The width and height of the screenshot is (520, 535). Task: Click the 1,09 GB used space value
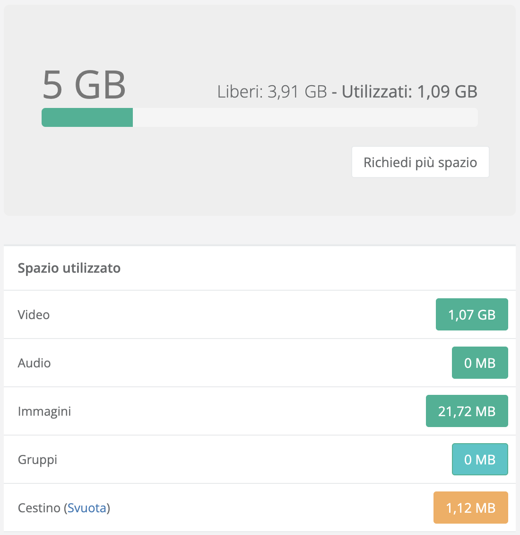pyautogui.click(x=447, y=92)
